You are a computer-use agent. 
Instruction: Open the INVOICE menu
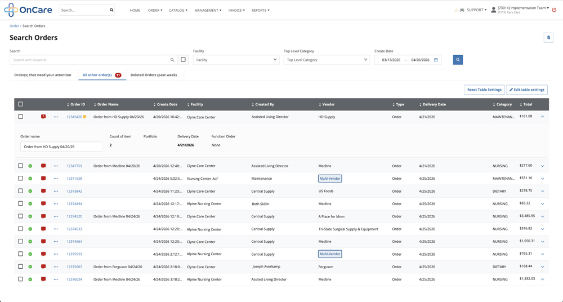click(x=236, y=11)
